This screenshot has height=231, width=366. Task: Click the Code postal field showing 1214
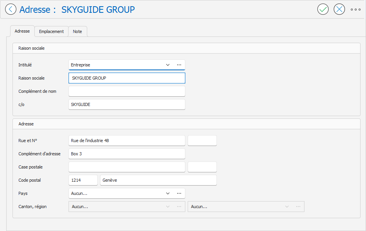83,180
